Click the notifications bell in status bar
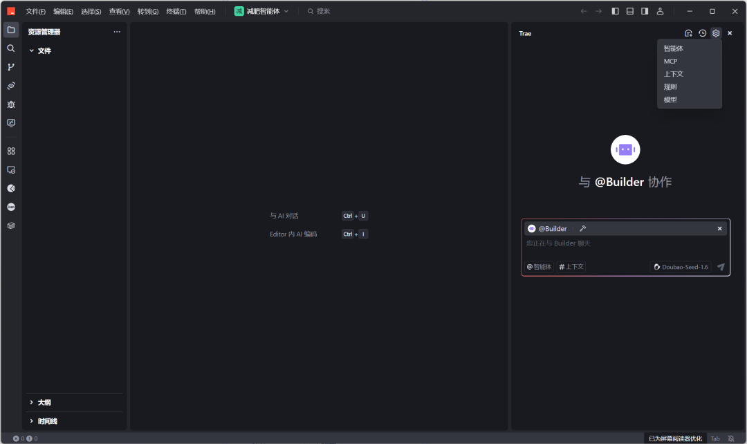 (731, 438)
